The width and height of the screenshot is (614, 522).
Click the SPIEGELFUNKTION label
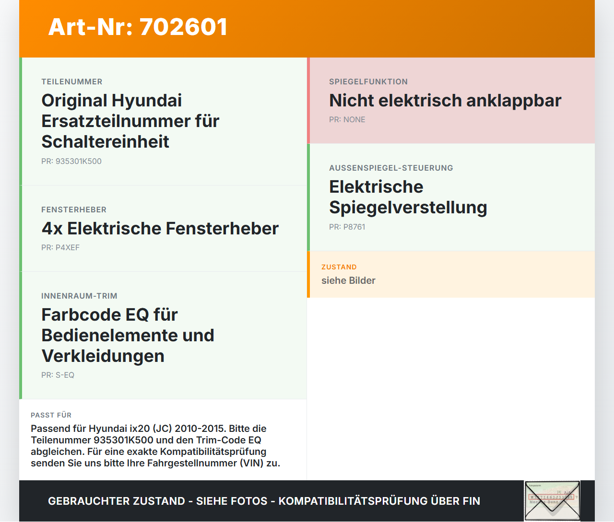click(x=368, y=81)
